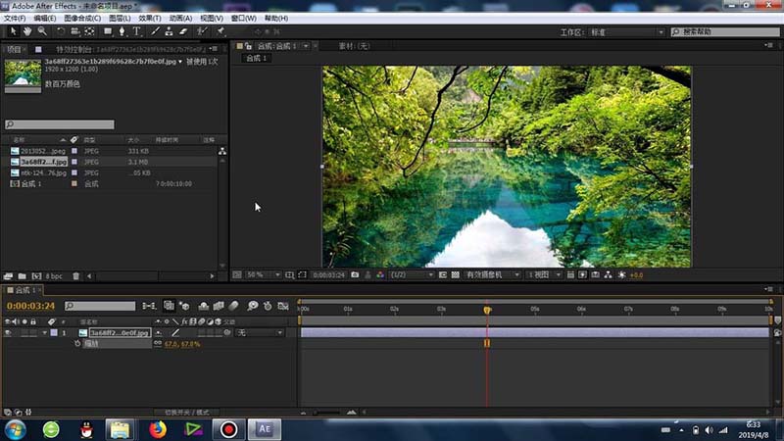Open the 编辑(E) menu
The width and height of the screenshot is (784, 441).
click(x=45, y=18)
